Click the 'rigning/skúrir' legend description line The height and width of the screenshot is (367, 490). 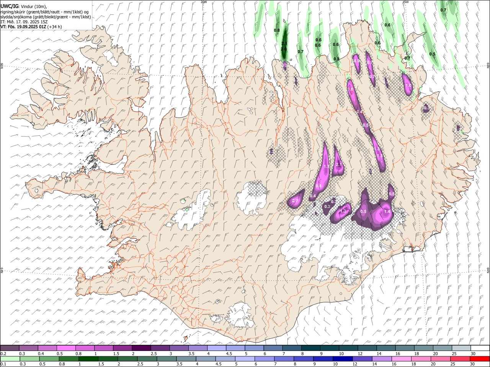click(x=44, y=12)
